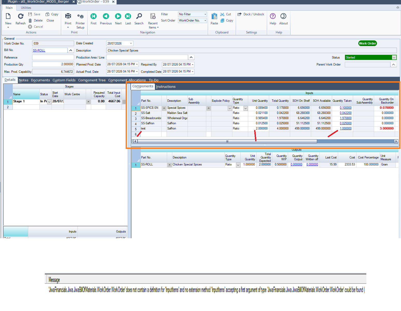
Task: Click the Print icon
Action: pos(68,16)
